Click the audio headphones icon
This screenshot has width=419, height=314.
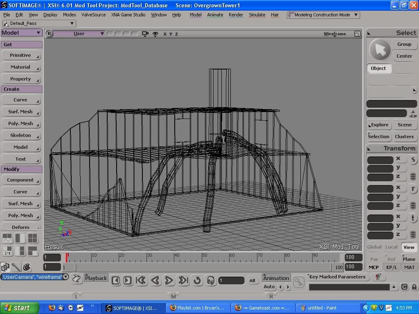pos(211,280)
